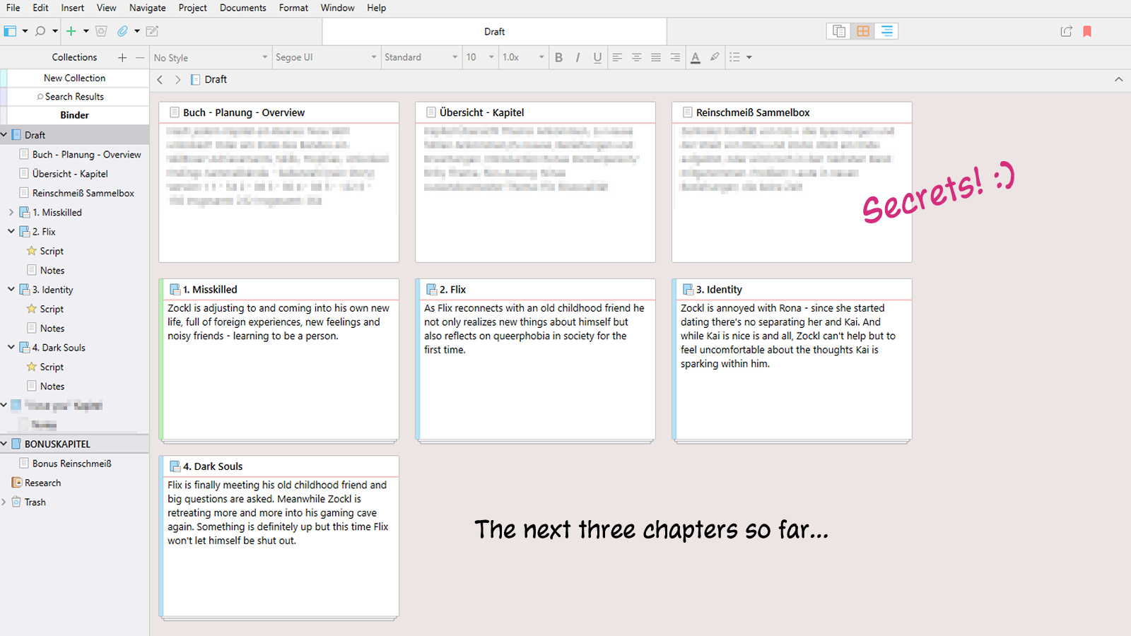The width and height of the screenshot is (1131, 636).
Task: Open the Segoe UI font dropdown
Action: [x=326, y=57]
